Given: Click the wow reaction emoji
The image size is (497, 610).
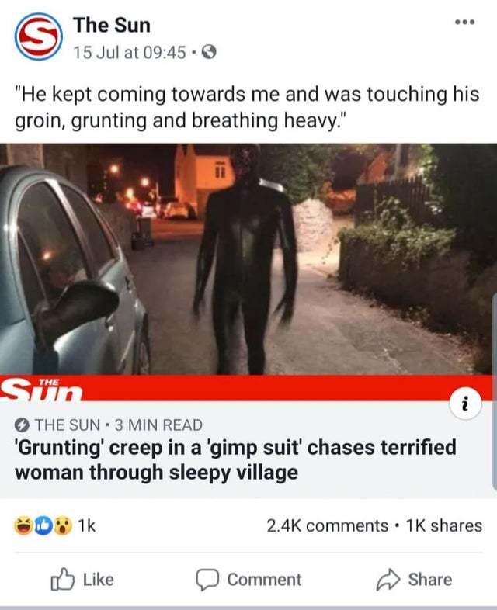Looking at the screenshot, I should 63,525.
